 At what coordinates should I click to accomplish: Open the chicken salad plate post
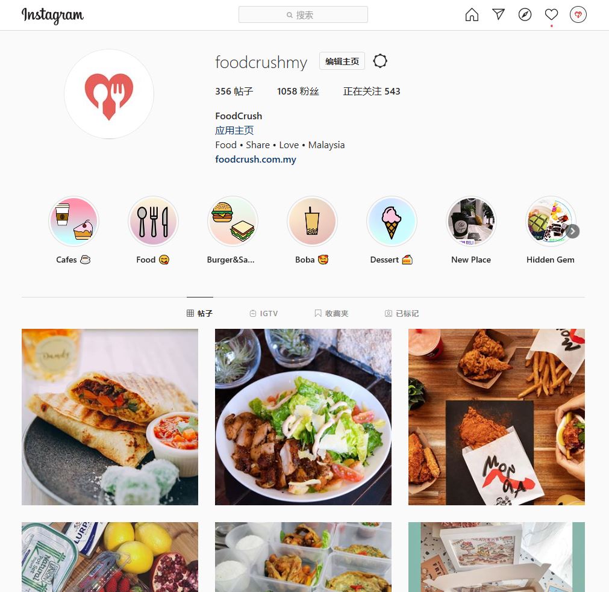(x=303, y=417)
